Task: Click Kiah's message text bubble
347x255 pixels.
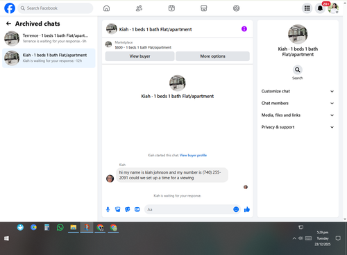Action: click(x=172, y=175)
